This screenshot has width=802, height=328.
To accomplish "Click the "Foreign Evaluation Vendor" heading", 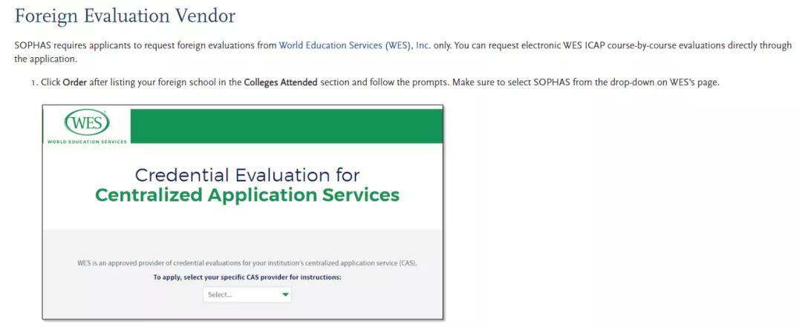I will [125, 15].
